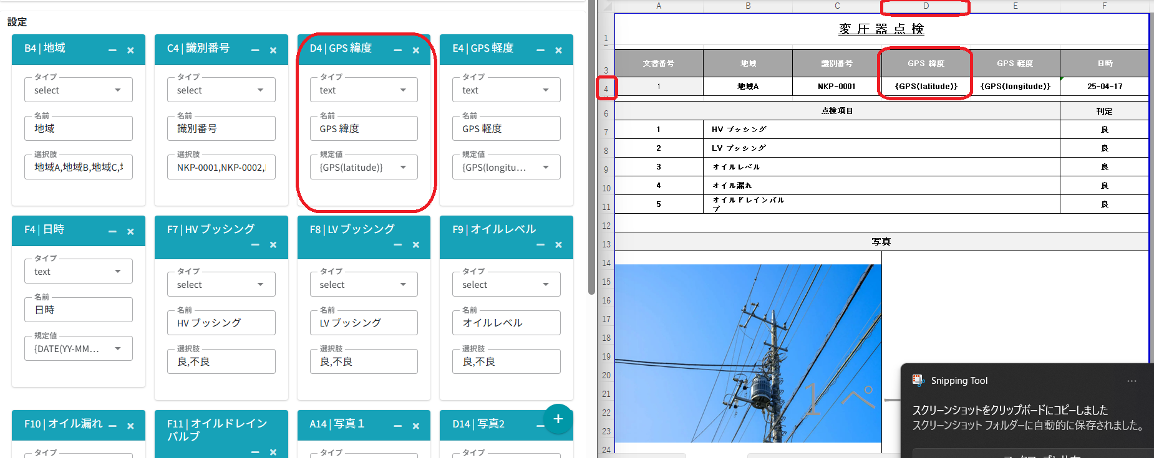Minimize the B4 地域 card
1154x458 pixels.
[112, 50]
